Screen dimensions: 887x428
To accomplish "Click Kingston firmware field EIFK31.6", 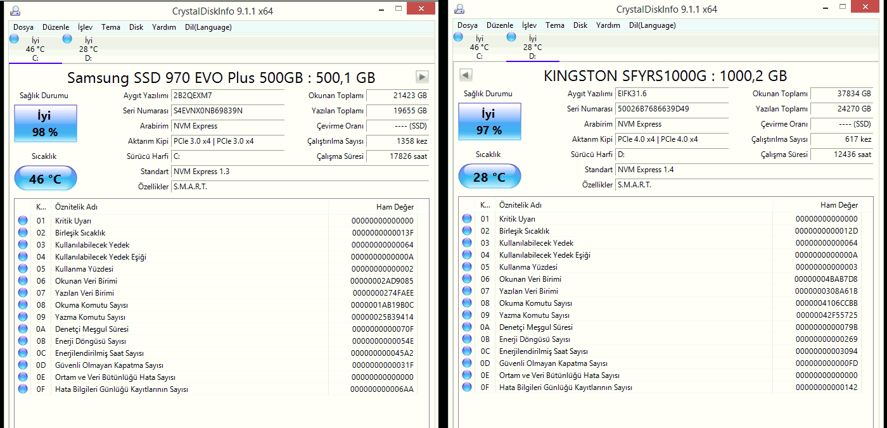I will [x=672, y=94].
